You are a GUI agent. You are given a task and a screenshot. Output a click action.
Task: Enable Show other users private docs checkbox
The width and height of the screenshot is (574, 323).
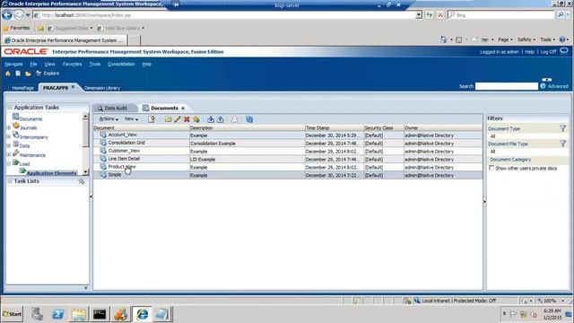pyautogui.click(x=491, y=168)
